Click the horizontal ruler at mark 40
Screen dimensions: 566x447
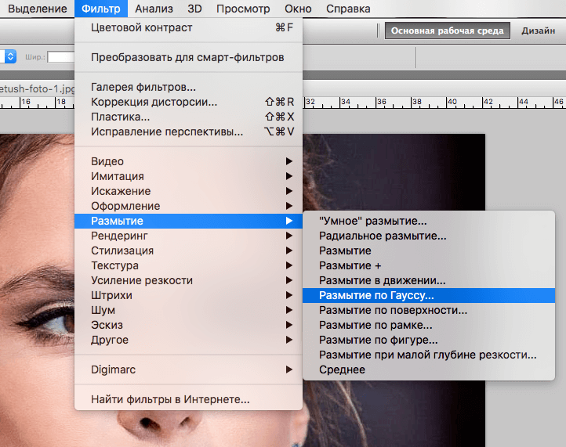pos(452,102)
